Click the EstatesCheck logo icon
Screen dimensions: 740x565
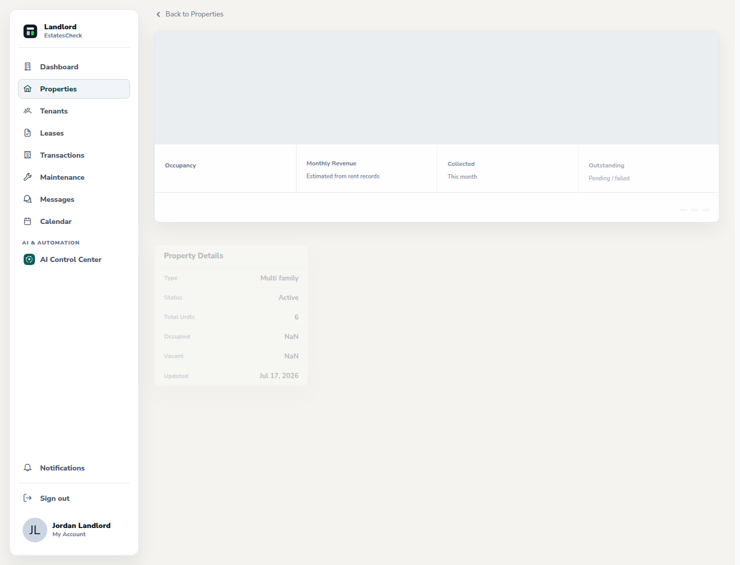tap(30, 31)
